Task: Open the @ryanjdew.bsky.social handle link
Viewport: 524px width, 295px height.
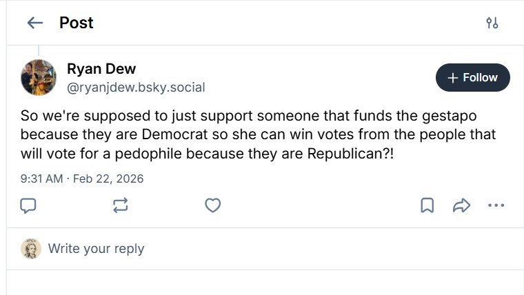Action: tap(136, 88)
